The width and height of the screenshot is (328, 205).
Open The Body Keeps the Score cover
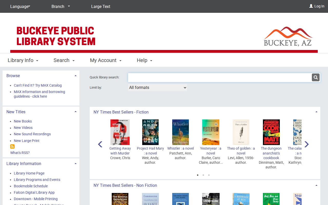click(180, 199)
